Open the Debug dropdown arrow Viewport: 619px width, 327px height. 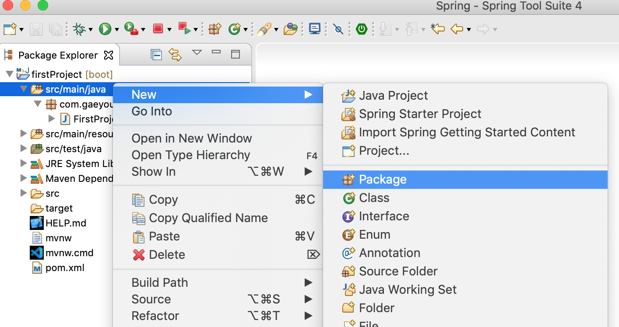91,30
